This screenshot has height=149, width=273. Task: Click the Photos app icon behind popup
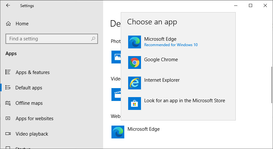tap(116, 57)
